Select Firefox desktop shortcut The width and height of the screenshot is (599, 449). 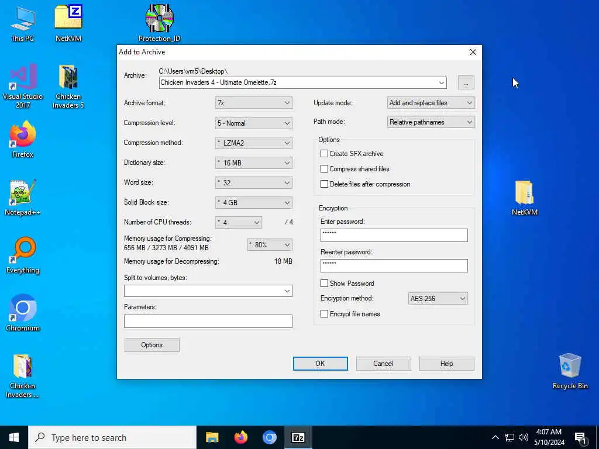[x=23, y=139]
